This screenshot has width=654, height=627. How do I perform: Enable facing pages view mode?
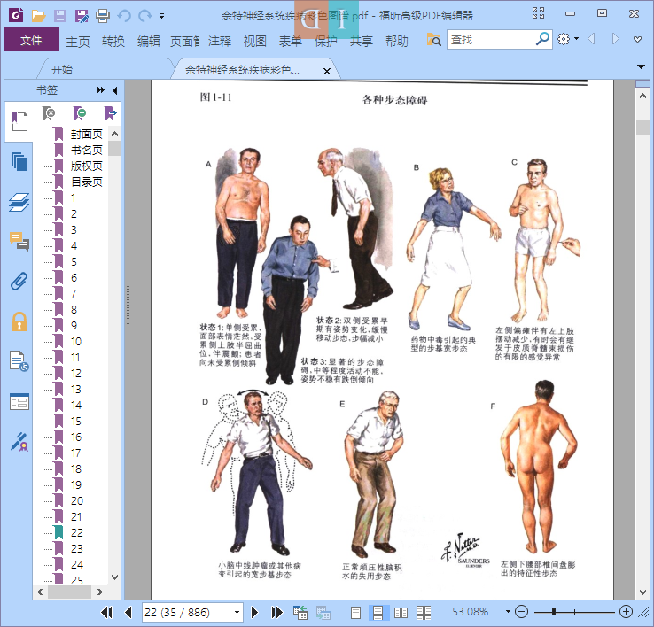tap(401, 613)
